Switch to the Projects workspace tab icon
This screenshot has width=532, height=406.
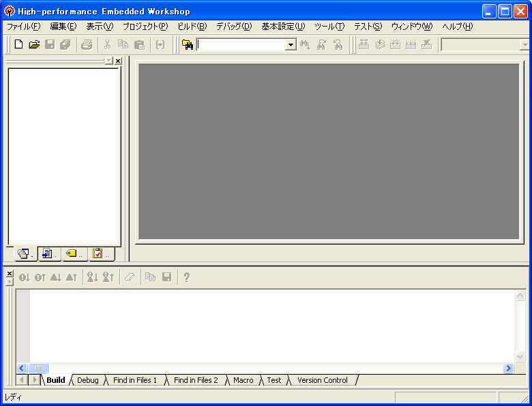click(25, 254)
